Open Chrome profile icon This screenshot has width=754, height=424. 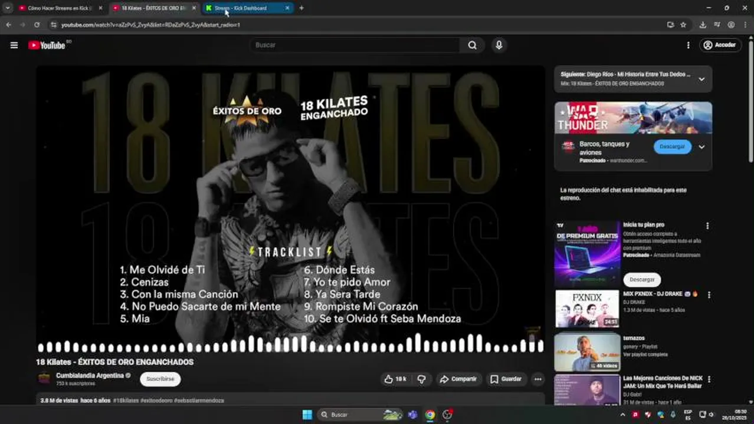(731, 25)
